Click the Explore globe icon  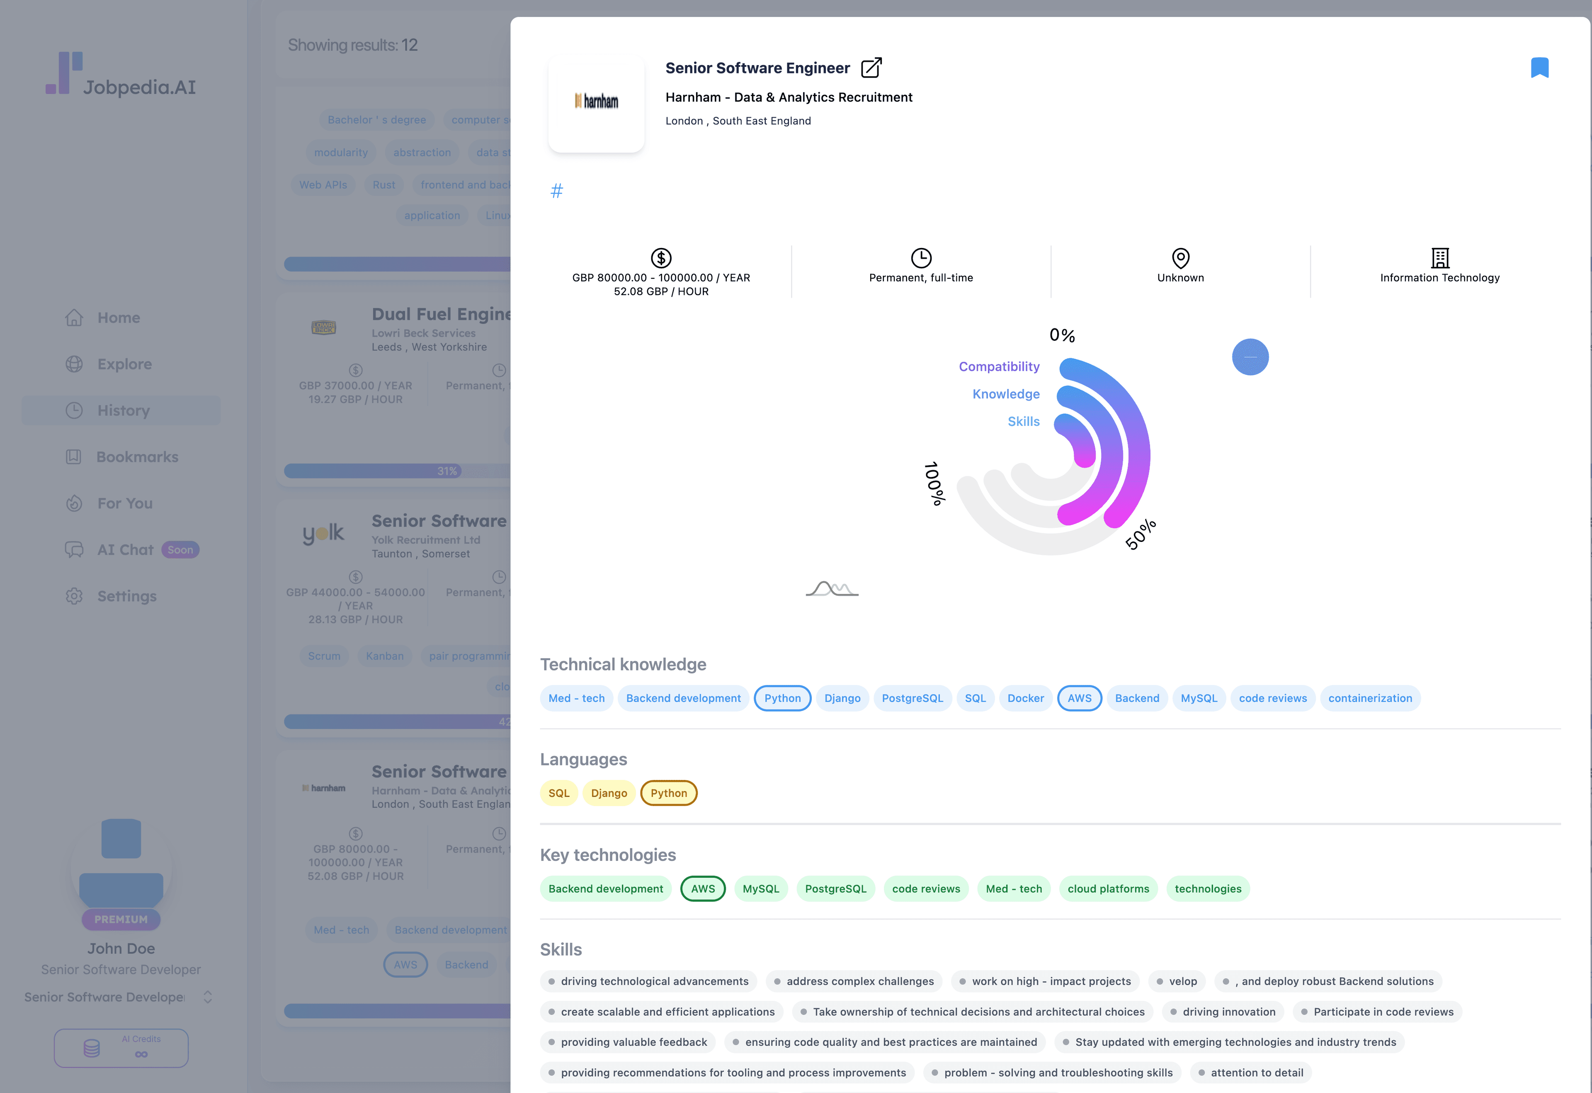pyautogui.click(x=74, y=364)
